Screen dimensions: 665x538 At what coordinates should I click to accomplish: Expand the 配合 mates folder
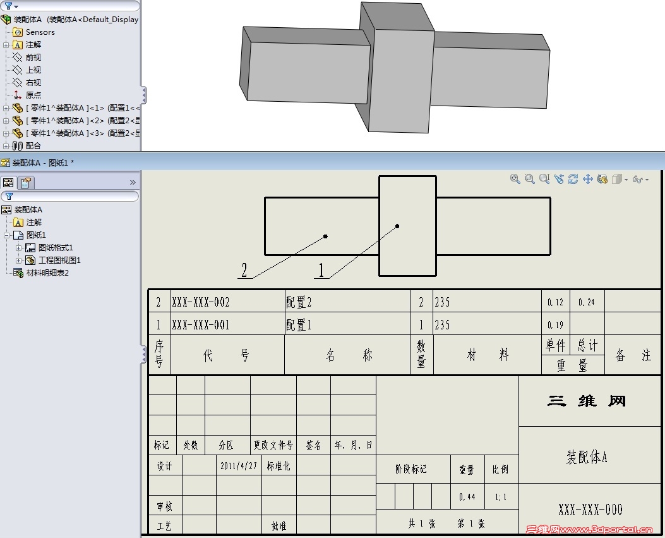[6, 146]
